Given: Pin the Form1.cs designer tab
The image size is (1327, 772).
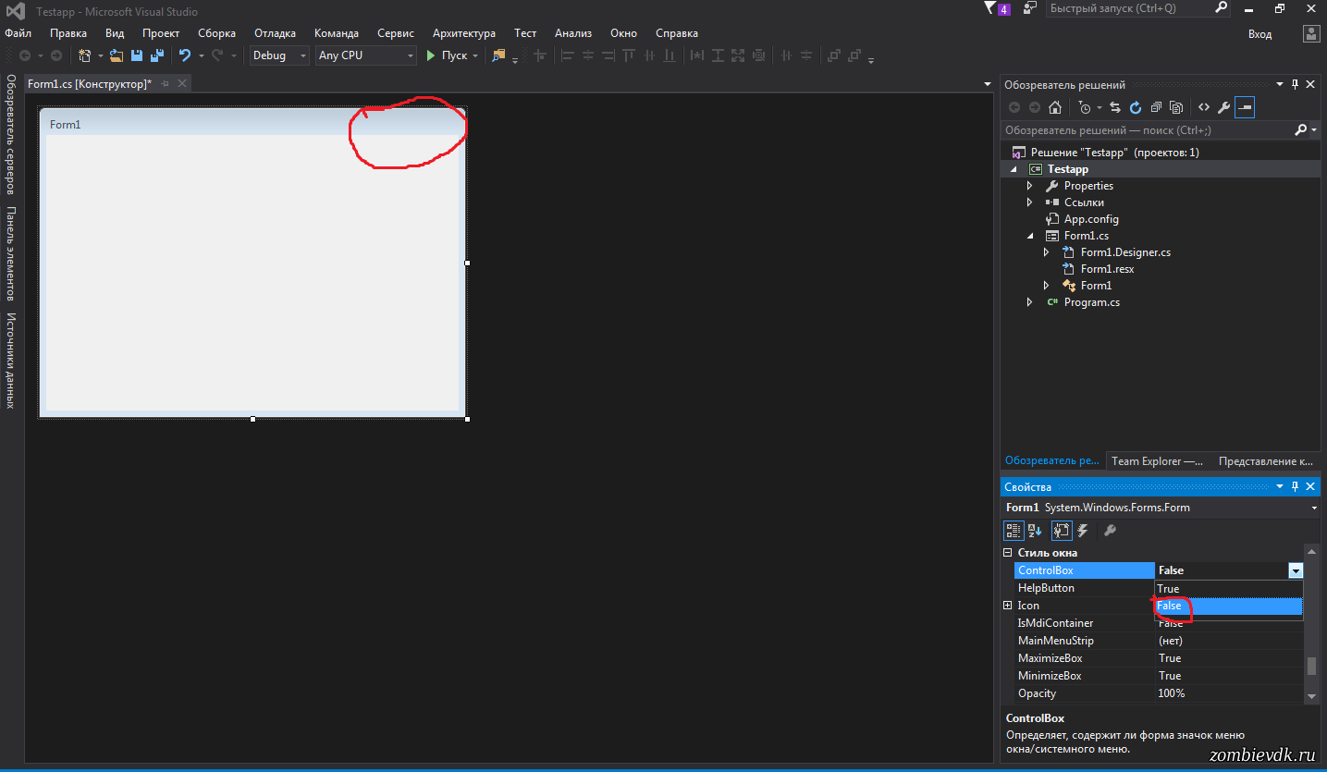Looking at the screenshot, I should (x=166, y=83).
